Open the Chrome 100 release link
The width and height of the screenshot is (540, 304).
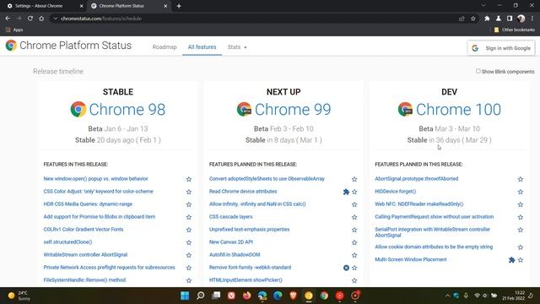point(458,109)
